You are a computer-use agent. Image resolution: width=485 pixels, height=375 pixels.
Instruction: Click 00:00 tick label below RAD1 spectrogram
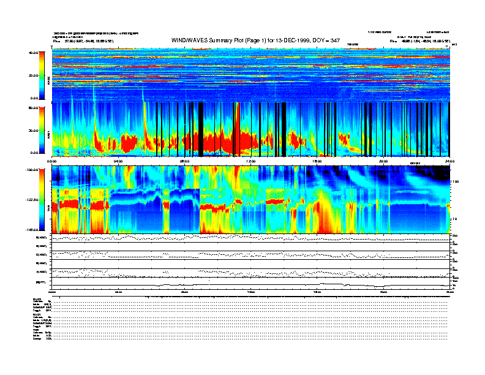pyautogui.click(x=51, y=161)
